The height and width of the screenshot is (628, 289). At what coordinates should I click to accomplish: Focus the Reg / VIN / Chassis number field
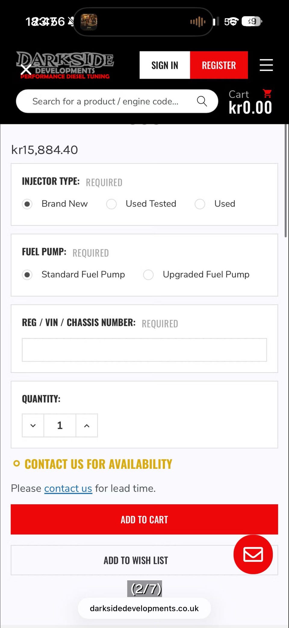tap(144, 350)
